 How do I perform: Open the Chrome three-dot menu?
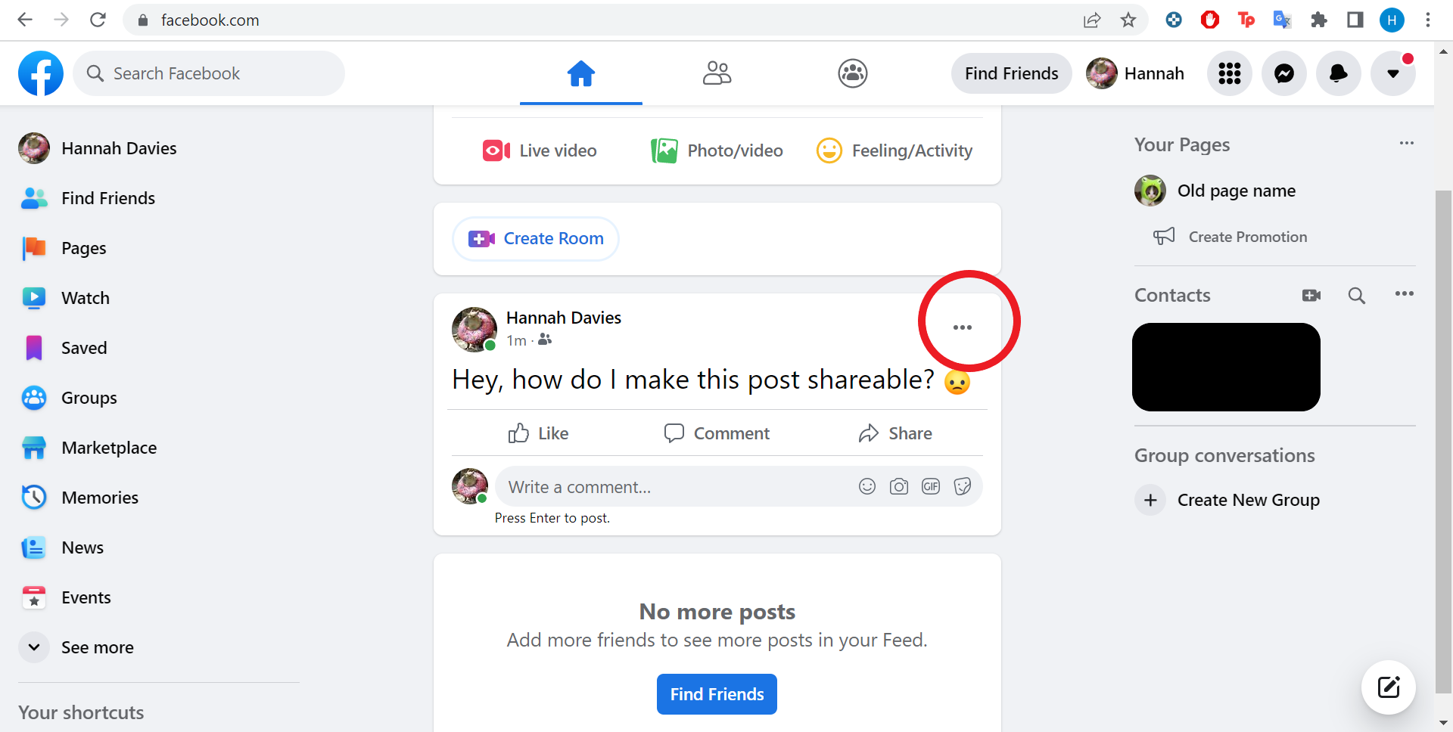[x=1428, y=20]
